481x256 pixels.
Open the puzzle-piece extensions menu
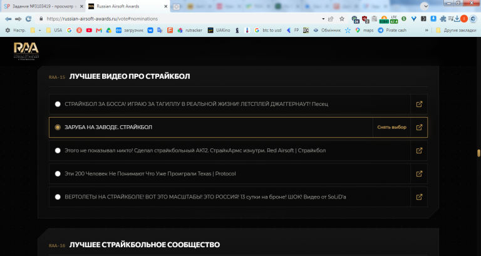[443, 19]
